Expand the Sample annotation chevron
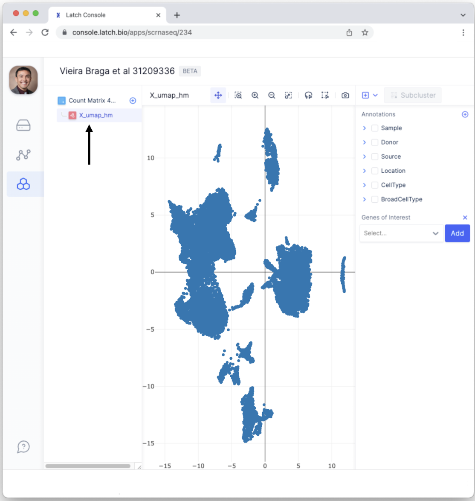The height and width of the screenshot is (501, 475). (x=365, y=128)
